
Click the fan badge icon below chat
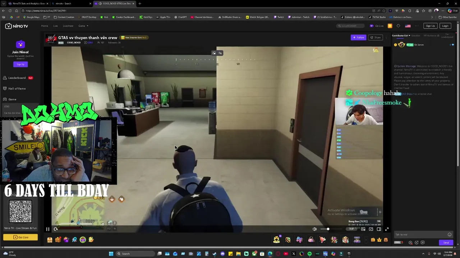398,242
